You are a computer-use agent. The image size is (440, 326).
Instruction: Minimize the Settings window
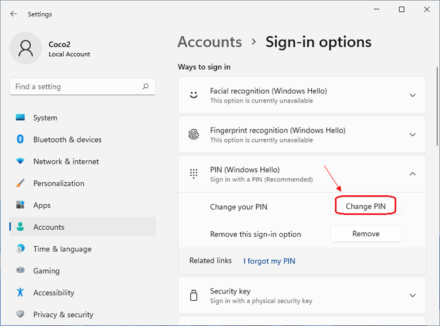[377, 9]
